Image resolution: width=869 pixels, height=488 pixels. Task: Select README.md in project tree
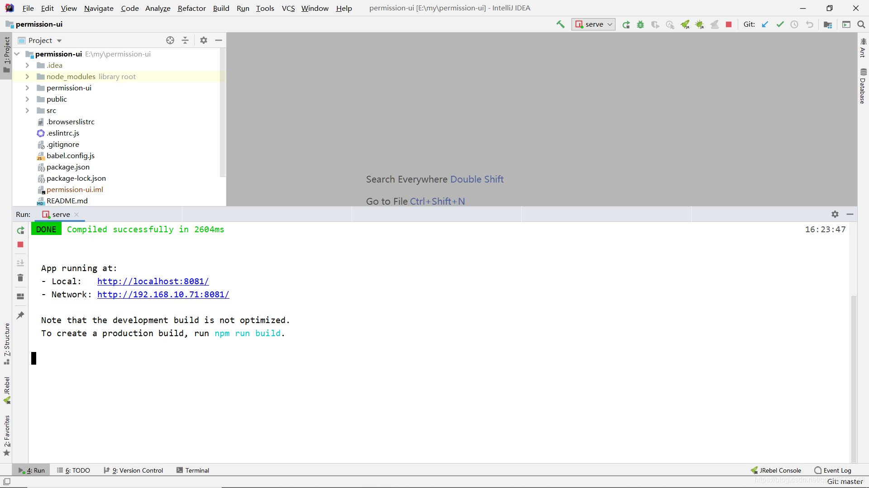click(67, 201)
